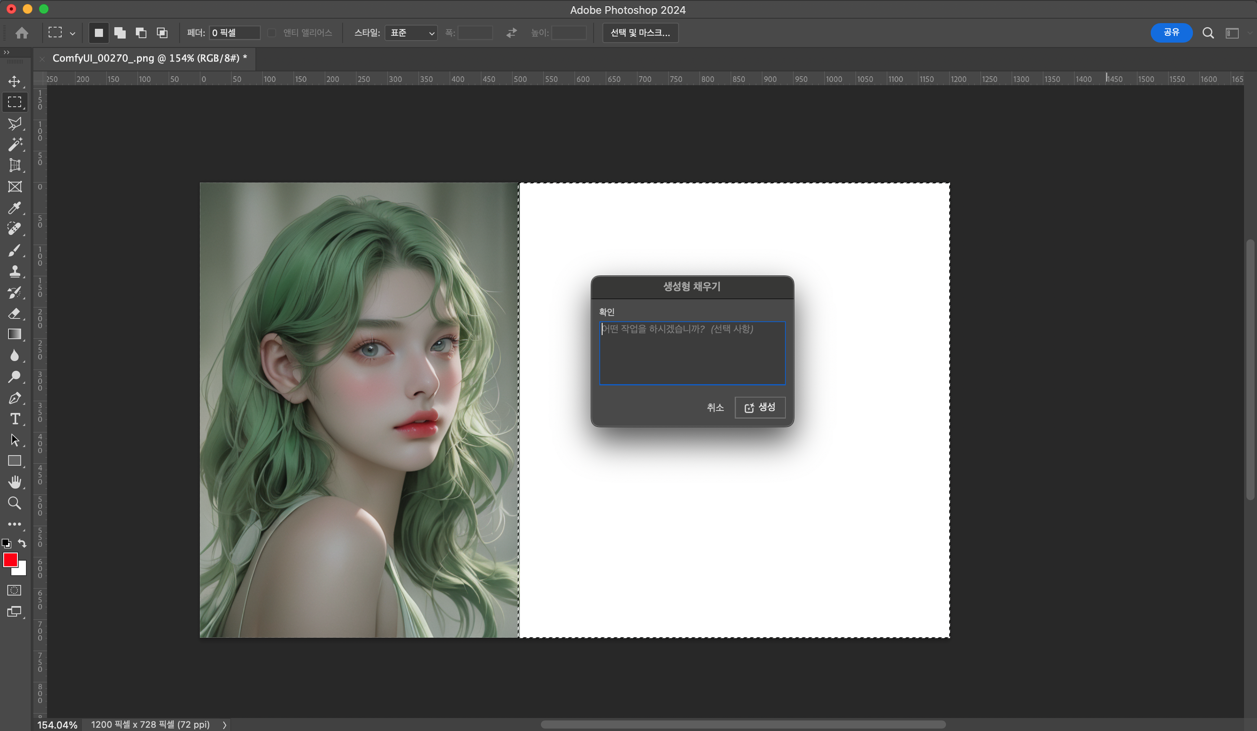This screenshot has width=1257, height=731.
Task: Select the Clone Stamp tool
Action: pyautogui.click(x=15, y=271)
